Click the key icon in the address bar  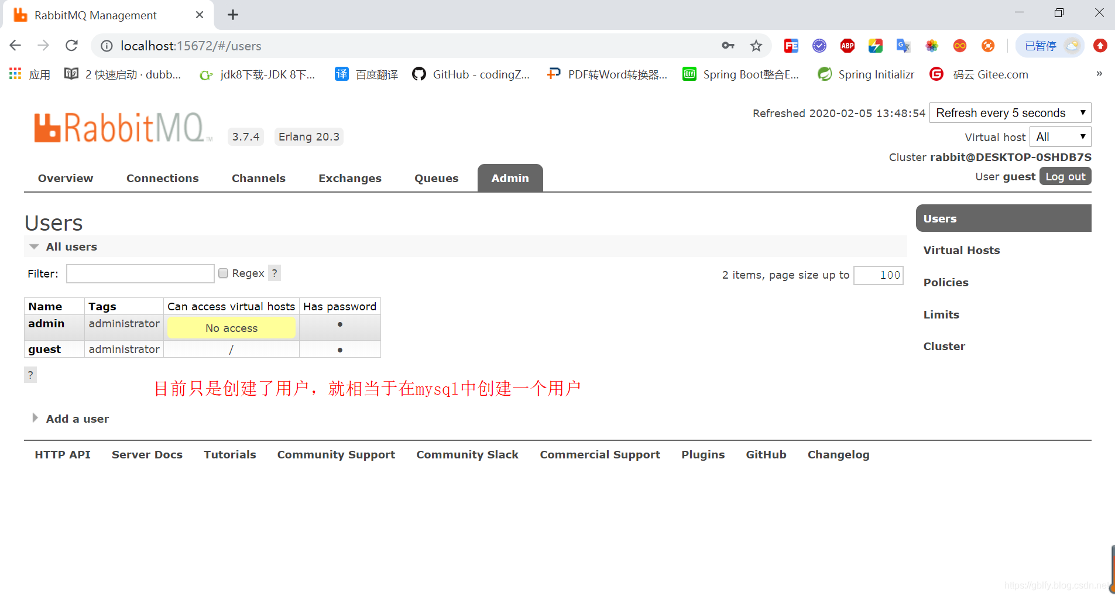(x=728, y=46)
